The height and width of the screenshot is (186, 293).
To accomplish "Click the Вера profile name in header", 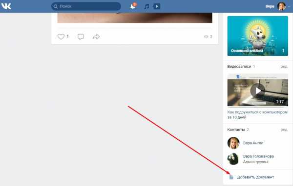I will click(x=270, y=6).
